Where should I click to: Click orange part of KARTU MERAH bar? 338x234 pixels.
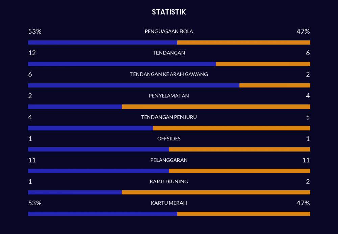[x=244, y=214]
